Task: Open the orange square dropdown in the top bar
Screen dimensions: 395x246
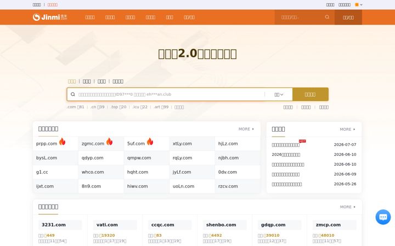Action: (359, 4)
